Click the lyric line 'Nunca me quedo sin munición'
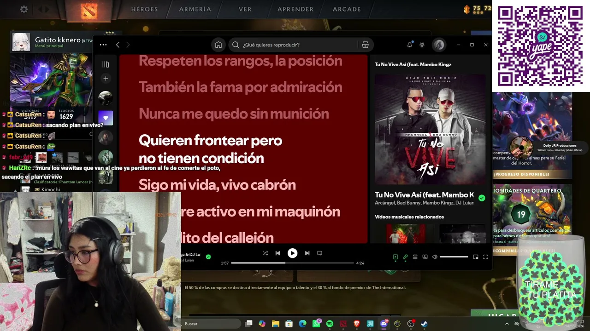This screenshot has height=331, width=590. [234, 114]
